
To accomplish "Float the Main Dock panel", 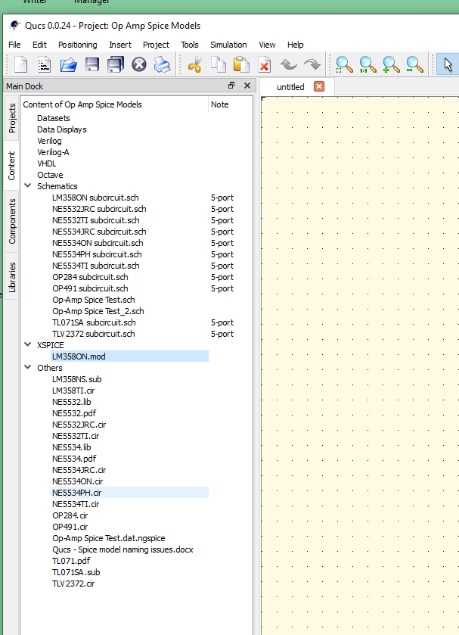I will tap(231, 86).
